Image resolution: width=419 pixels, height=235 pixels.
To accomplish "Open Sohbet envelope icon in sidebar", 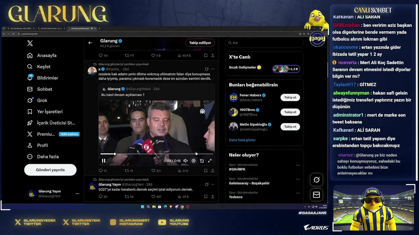I will (30, 89).
